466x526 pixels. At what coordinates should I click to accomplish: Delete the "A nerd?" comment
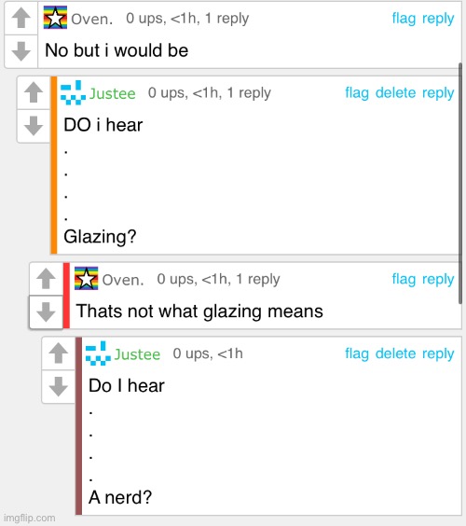[395, 353]
